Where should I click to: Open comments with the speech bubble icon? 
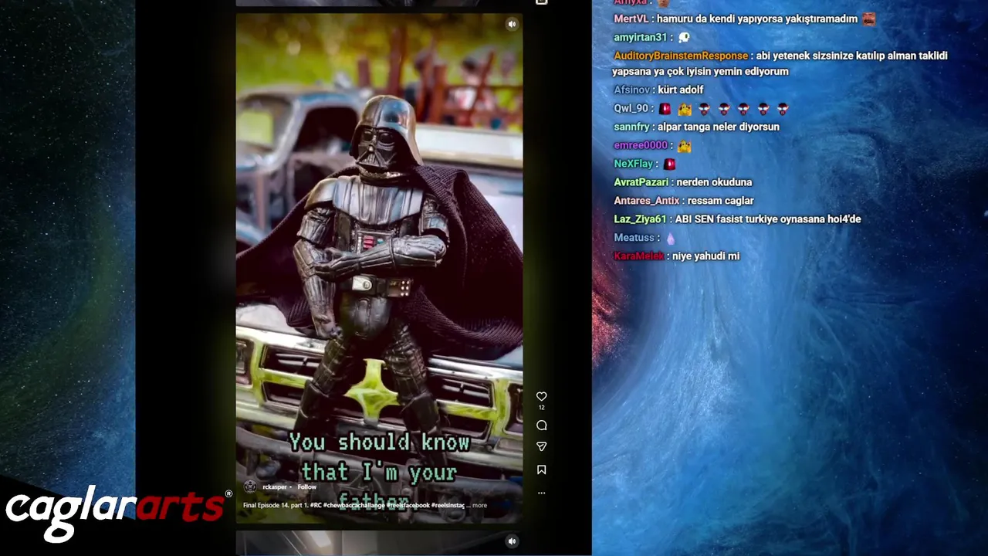(541, 425)
